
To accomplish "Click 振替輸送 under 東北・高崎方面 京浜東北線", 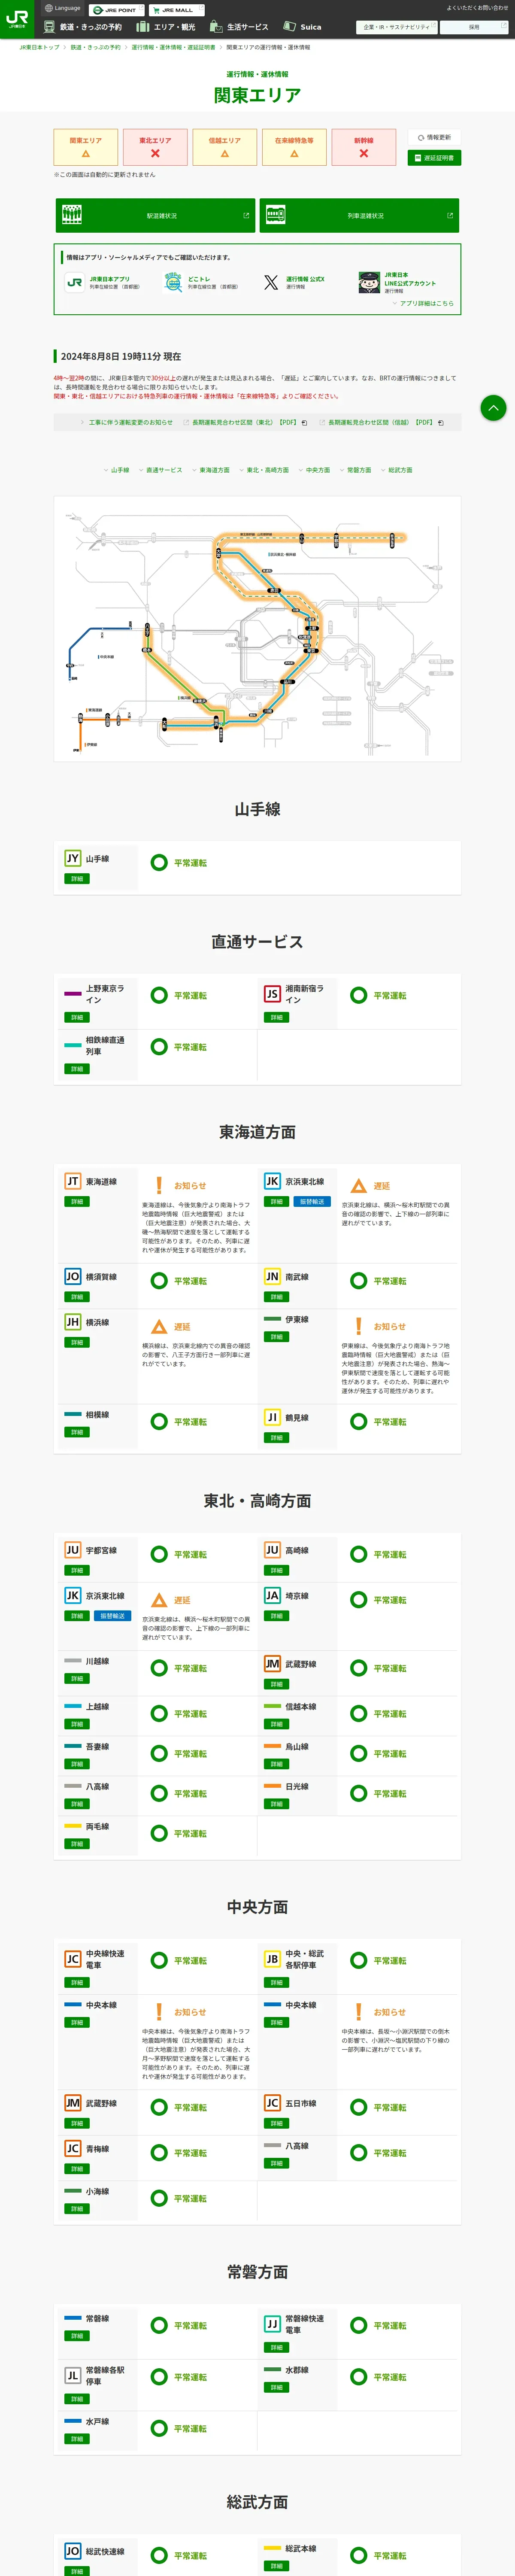I will pyautogui.click(x=112, y=1616).
